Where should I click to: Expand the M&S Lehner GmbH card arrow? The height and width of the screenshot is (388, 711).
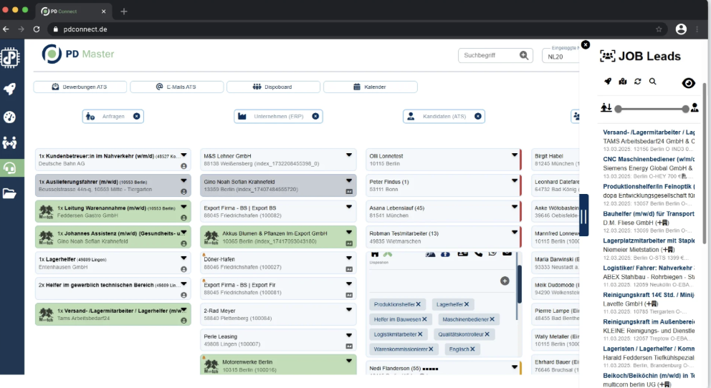(x=349, y=154)
